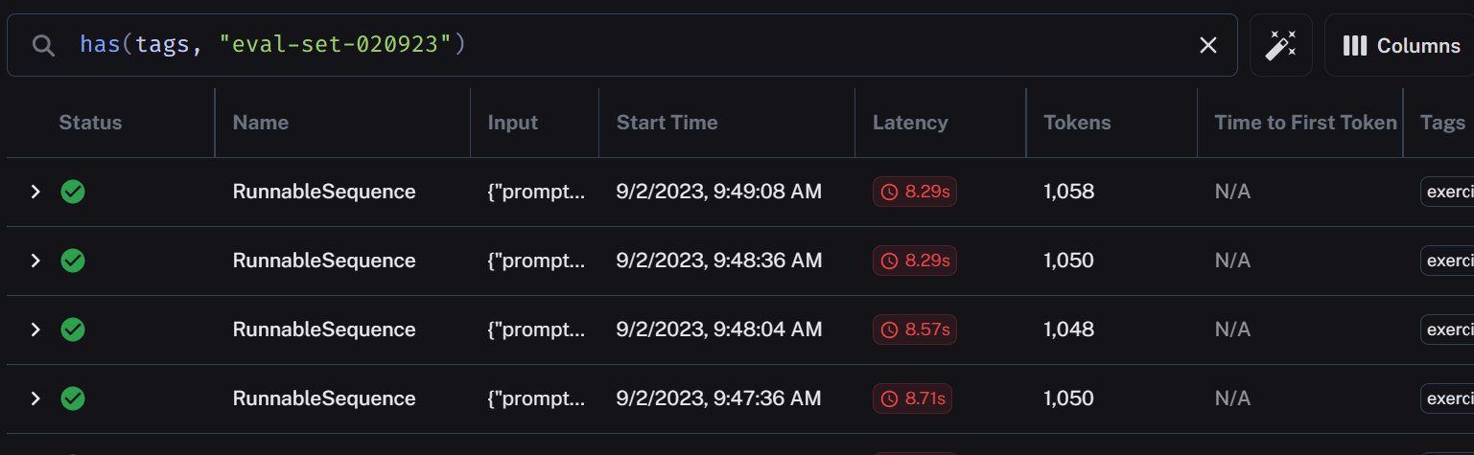Image resolution: width=1474 pixels, height=455 pixels.
Task: Expand the run started at 9:49:08 AM
Action: [x=35, y=192]
